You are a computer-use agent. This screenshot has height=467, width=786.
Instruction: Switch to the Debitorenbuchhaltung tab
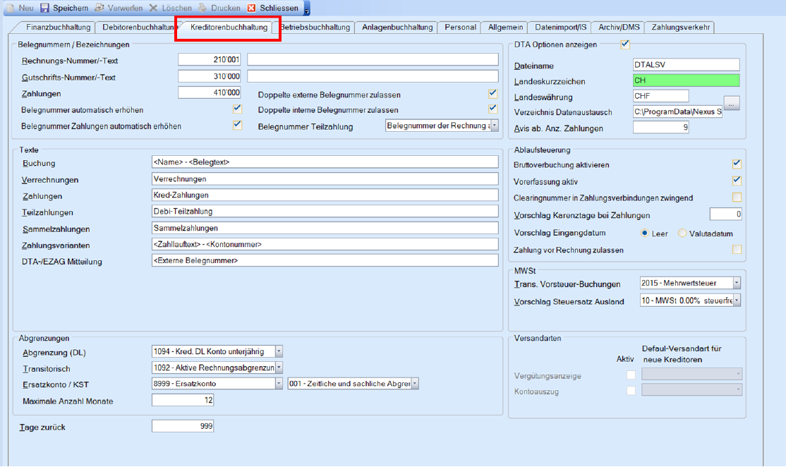click(138, 28)
